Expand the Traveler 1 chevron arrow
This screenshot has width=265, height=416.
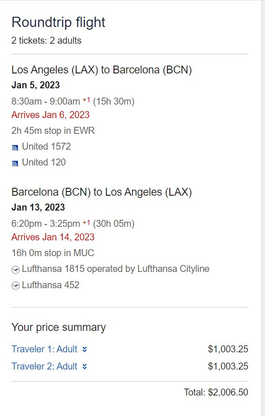(x=84, y=349)
